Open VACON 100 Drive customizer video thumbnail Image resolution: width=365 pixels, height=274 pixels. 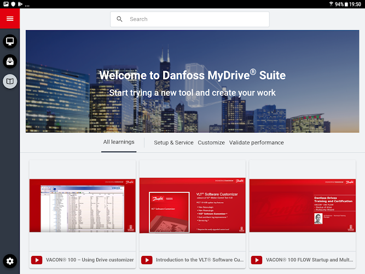coord(83,206)
